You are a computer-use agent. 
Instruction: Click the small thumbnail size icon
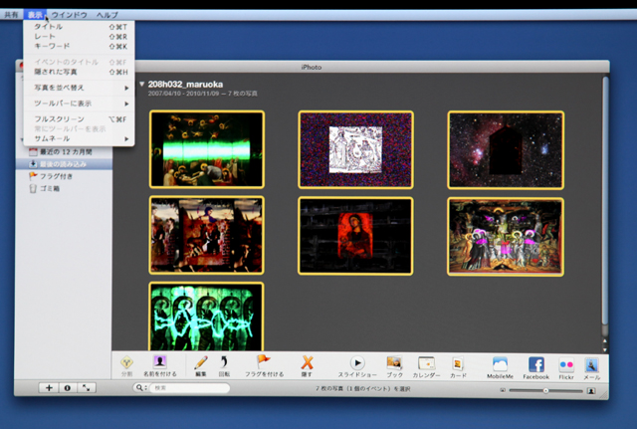pyautogui.click(x=503, y=390)
